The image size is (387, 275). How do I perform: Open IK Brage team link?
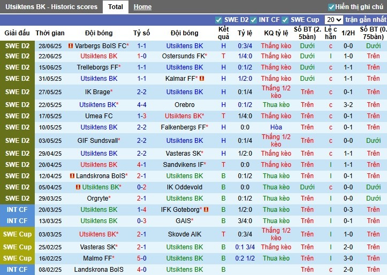[x=97, y=92]
